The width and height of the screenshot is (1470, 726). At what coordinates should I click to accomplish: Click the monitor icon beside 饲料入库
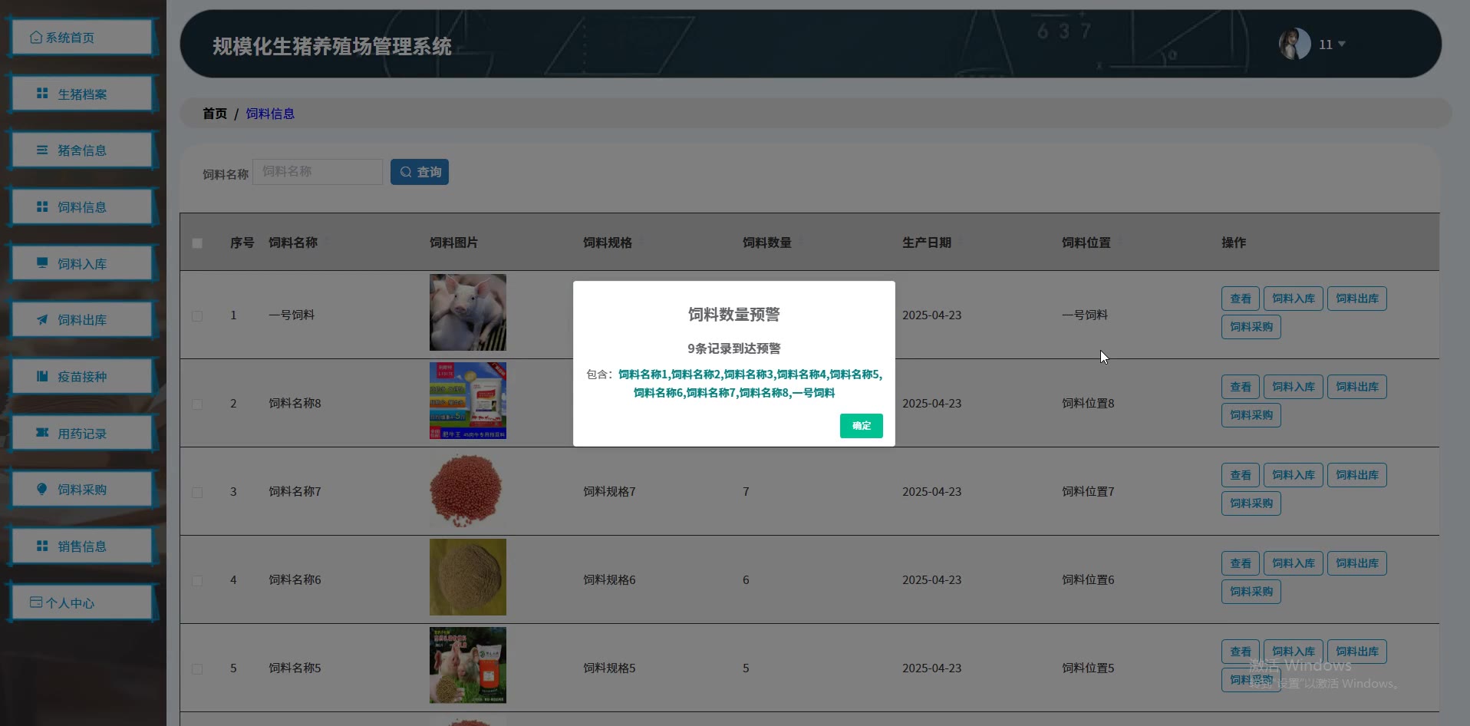tap(42, 263)
